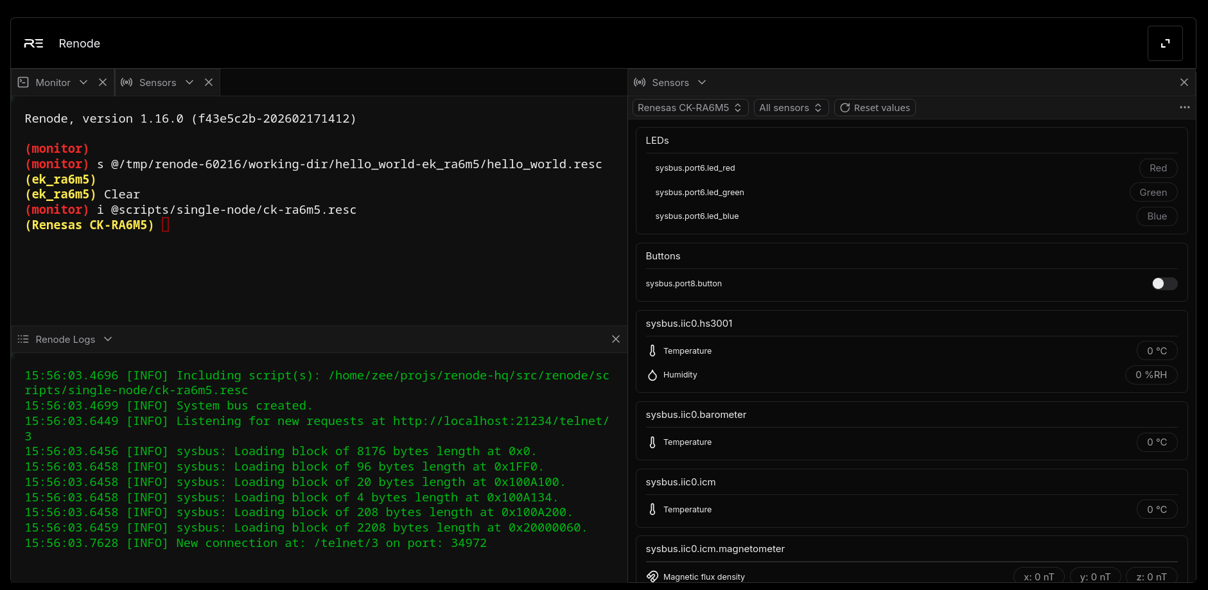Toggle the sysbus.port8.button switch
The width and height of the screenshot is (1208, 590).
pyautogui.click(x=1164, y=283)
